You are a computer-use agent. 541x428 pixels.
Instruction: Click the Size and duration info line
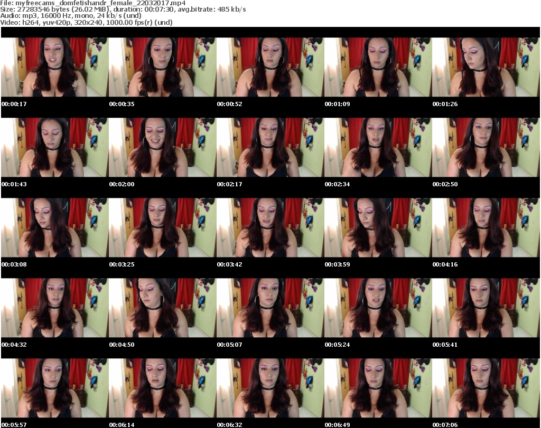pyautogui.click(x=123, y=9)
